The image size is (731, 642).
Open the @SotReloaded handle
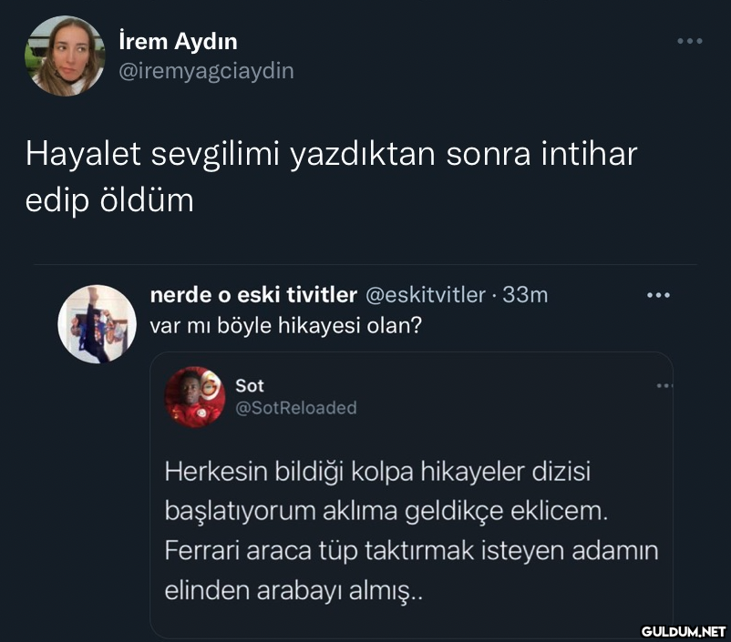pos(295,408)
